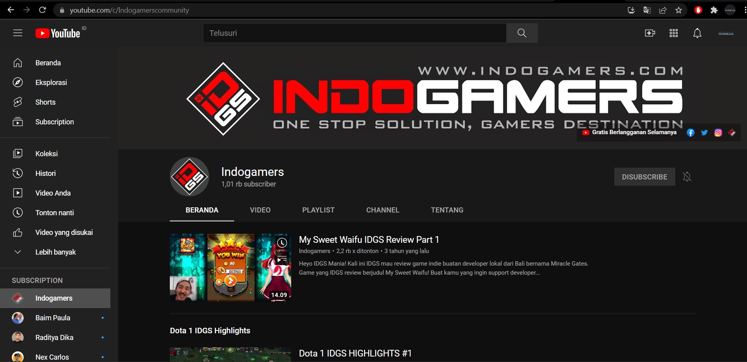Image resolution: width=747 pixels, height=362 pixels.
Task: Click the translate page icon in address bar
Action: point(647,10)
